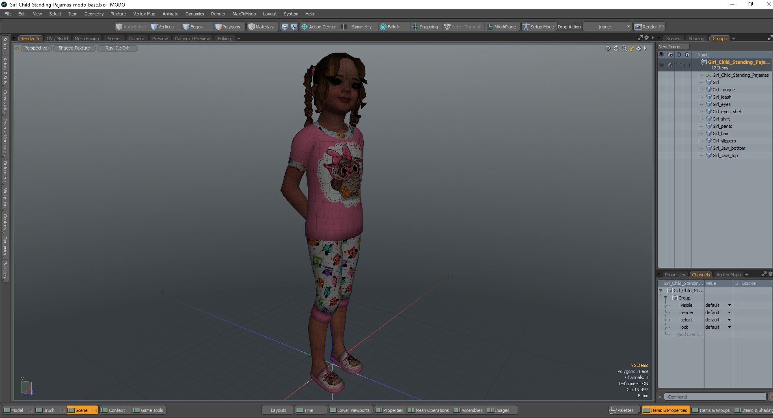This screenshot has height=418, width=773.
Task: Open the Texture menu
Action: 119,14
